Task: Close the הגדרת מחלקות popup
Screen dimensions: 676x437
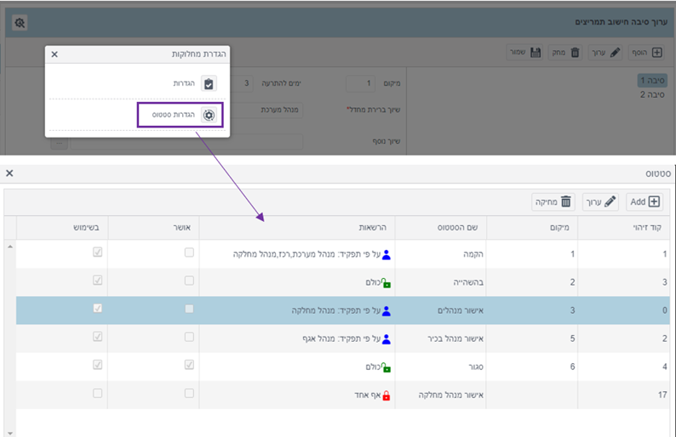Action: coord(54,54)
